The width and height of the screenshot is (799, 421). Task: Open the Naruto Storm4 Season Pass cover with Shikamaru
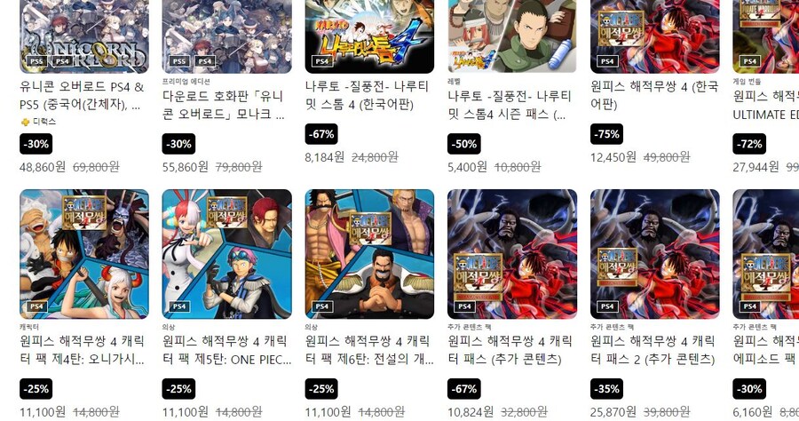pyautogui.click(x=512, y=36)
